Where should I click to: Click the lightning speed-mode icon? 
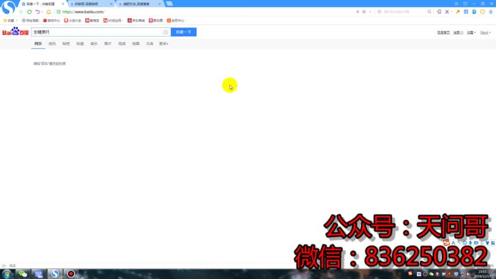coord(358,12)
